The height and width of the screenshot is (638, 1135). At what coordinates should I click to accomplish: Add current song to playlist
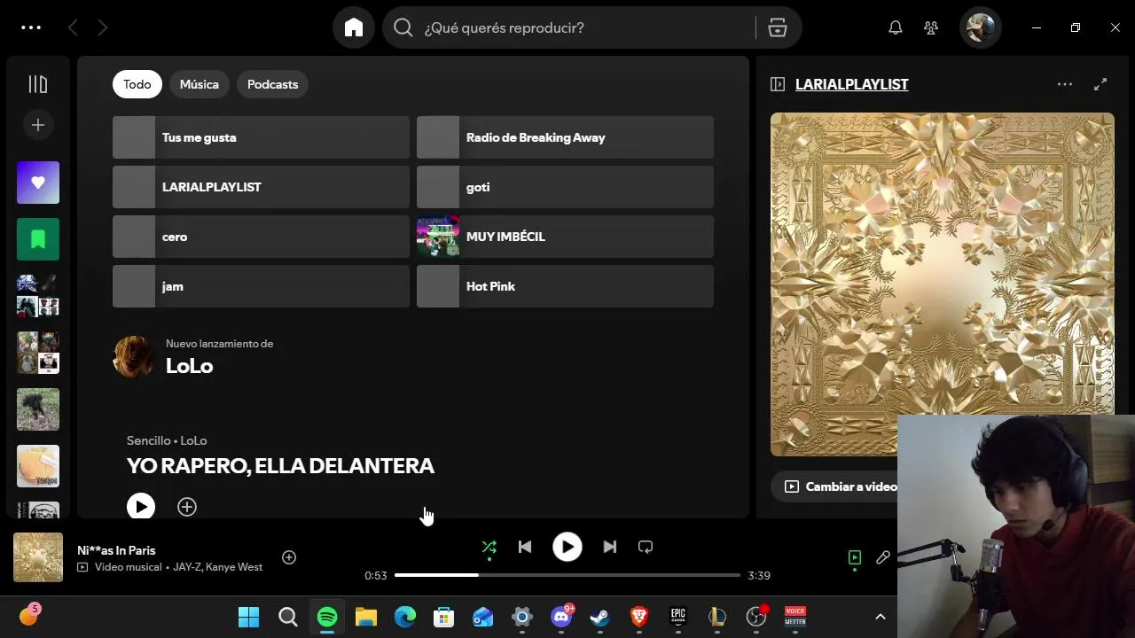tap(289, 557)
